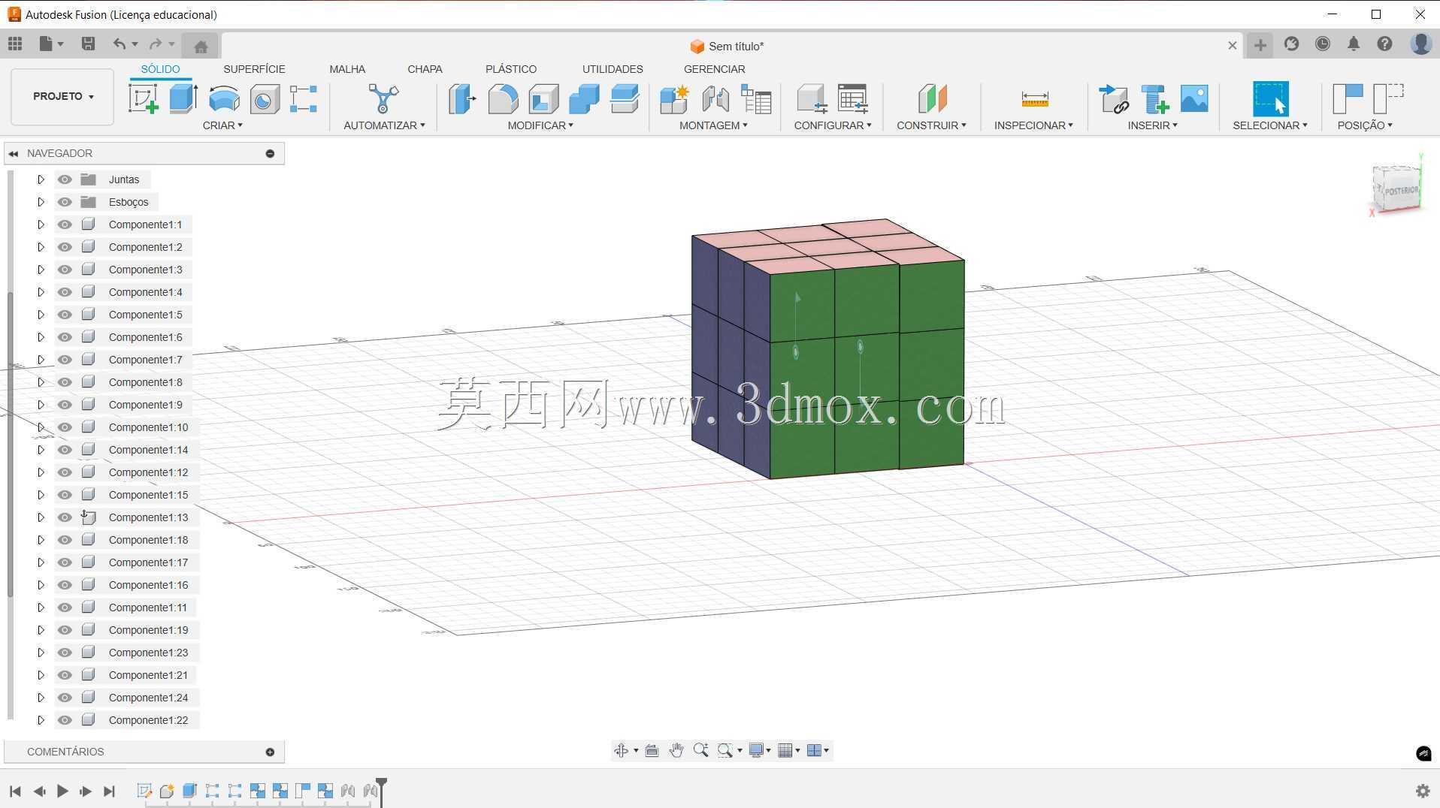The width and height of the screenshot is (1440, 808).
Task: Toggle visibility of Esboços folder
Action: pyautogui.click(x=65, y=202)
